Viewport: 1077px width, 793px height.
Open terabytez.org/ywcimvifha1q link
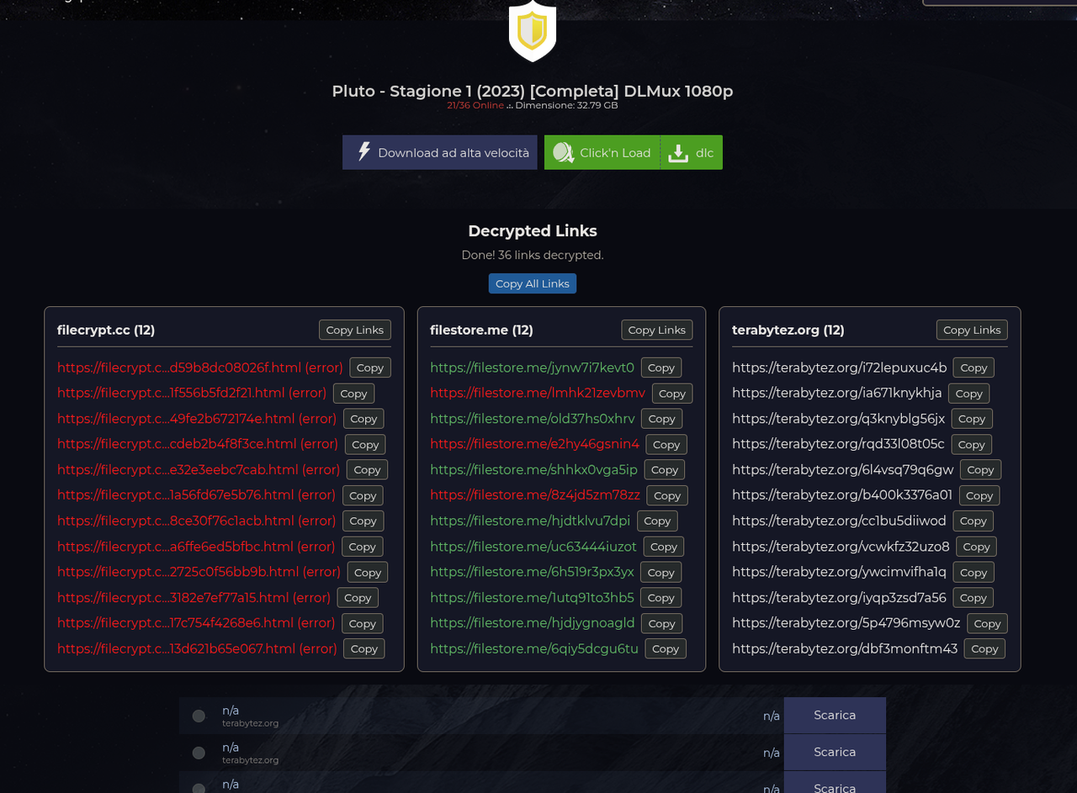point(839,572)
